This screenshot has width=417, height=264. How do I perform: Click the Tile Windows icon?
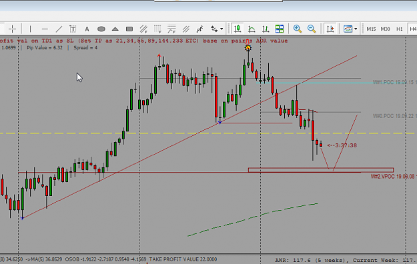pos(280,29)
